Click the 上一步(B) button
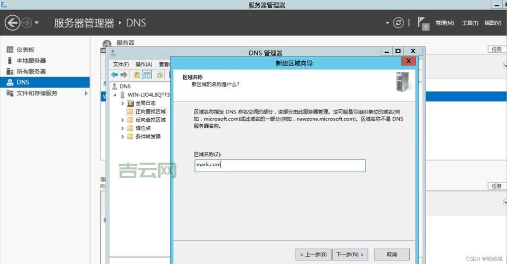The height and width of the screenshot is (264, 507). [314, 254]
